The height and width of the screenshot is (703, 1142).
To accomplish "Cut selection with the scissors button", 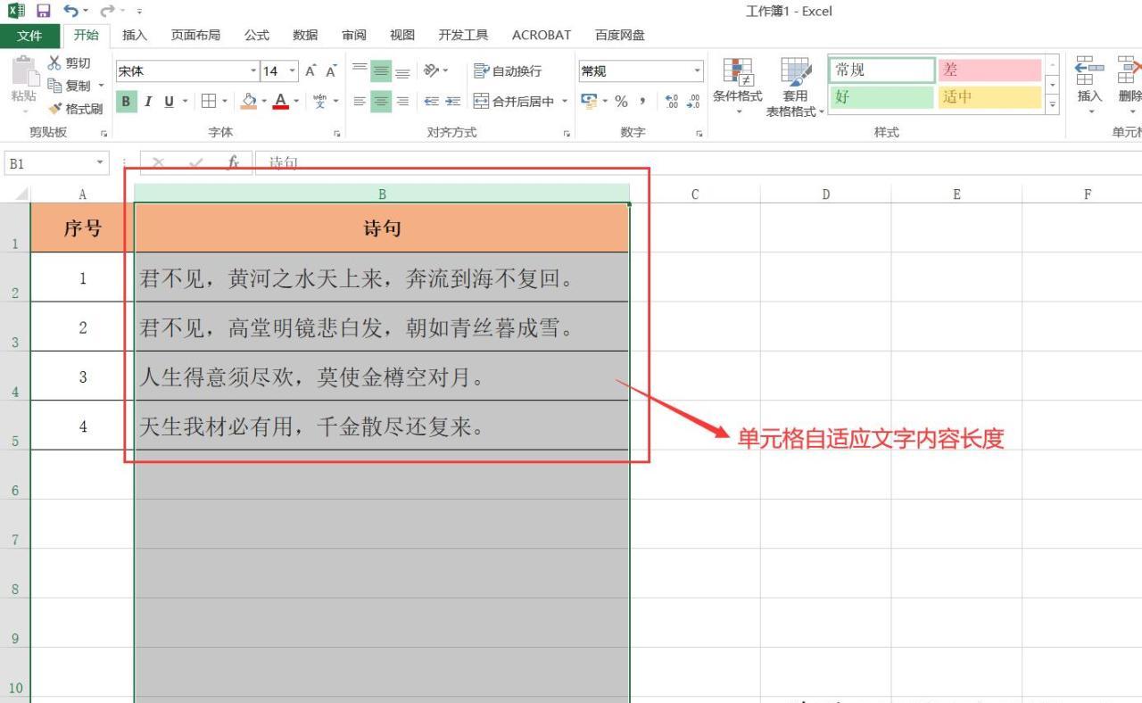I will click(69, 63).
